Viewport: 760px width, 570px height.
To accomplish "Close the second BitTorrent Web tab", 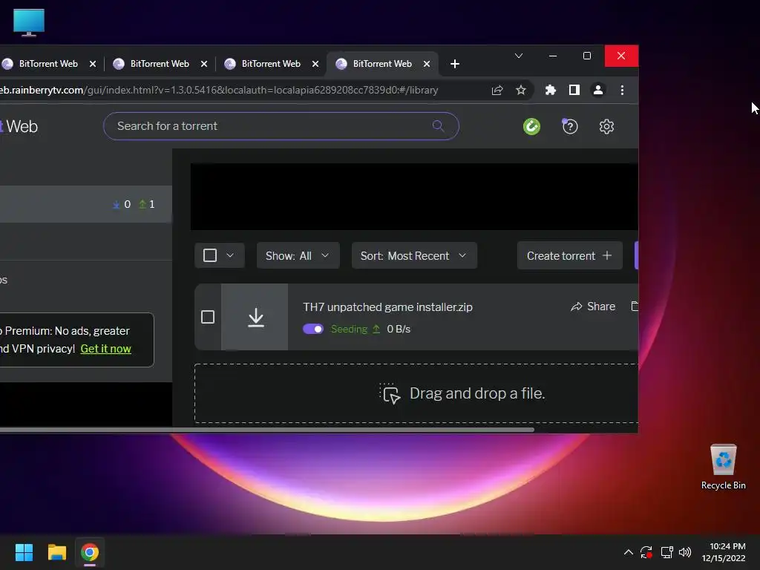I will pyautogui.click(x=204, y=64).
